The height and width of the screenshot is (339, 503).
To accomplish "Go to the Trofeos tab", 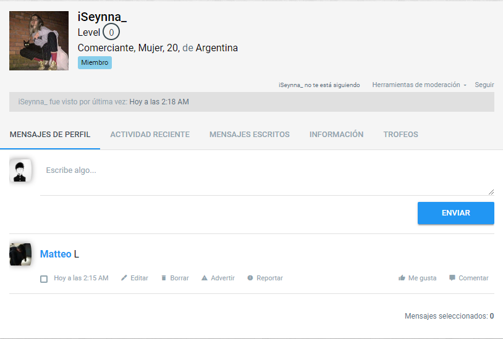I will coord(400,135).
